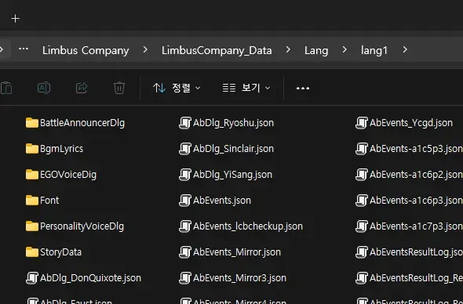Click PersonalityVoiceDlg folder name

pos(82,226)
